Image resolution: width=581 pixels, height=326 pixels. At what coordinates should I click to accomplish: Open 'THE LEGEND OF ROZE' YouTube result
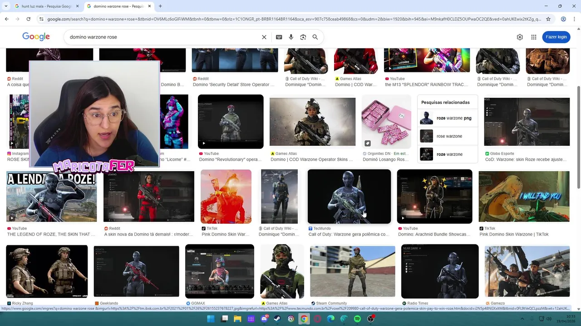(x=51, y=235)
